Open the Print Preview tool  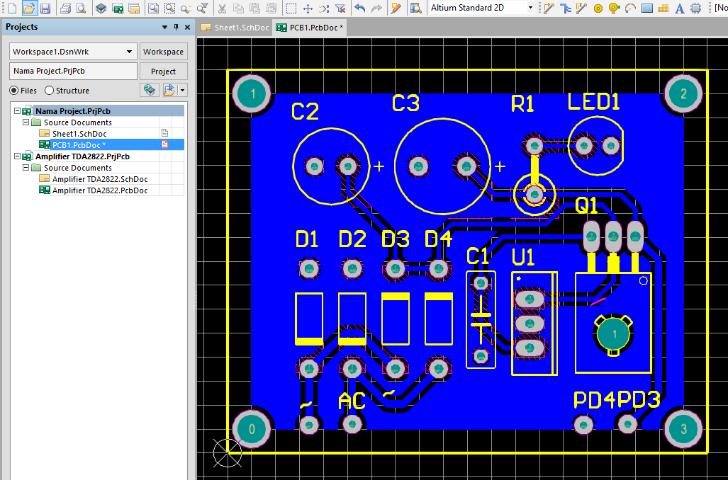pos(82,8)
